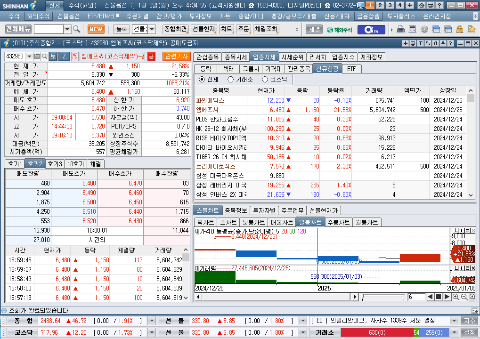
Task: Expand the toolbar arrow before printer icon
Action: click(x=391, y=30)
